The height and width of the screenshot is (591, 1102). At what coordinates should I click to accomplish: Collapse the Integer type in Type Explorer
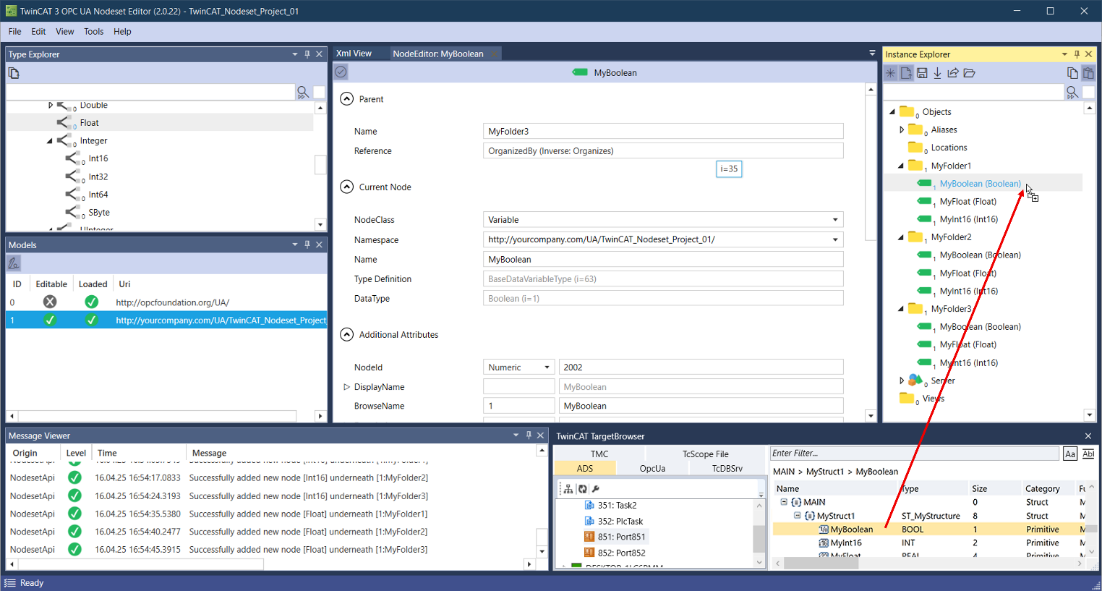tap(50, 141)
